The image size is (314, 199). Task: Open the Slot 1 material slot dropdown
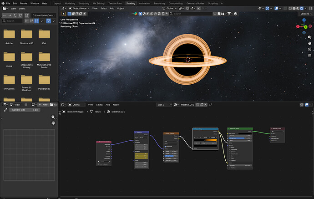pos(164,105)
